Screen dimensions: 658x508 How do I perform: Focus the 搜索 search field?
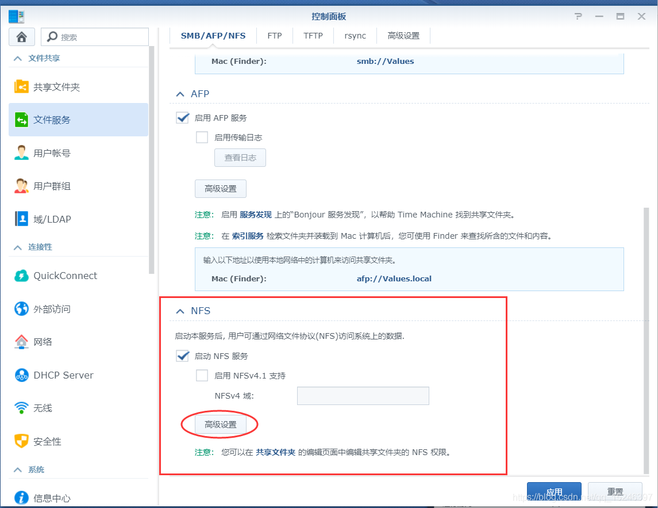point(95,37)
